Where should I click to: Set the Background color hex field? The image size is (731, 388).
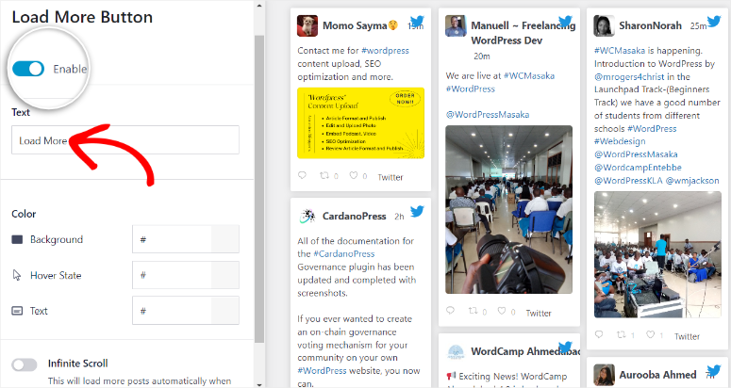tap(172, 239)
